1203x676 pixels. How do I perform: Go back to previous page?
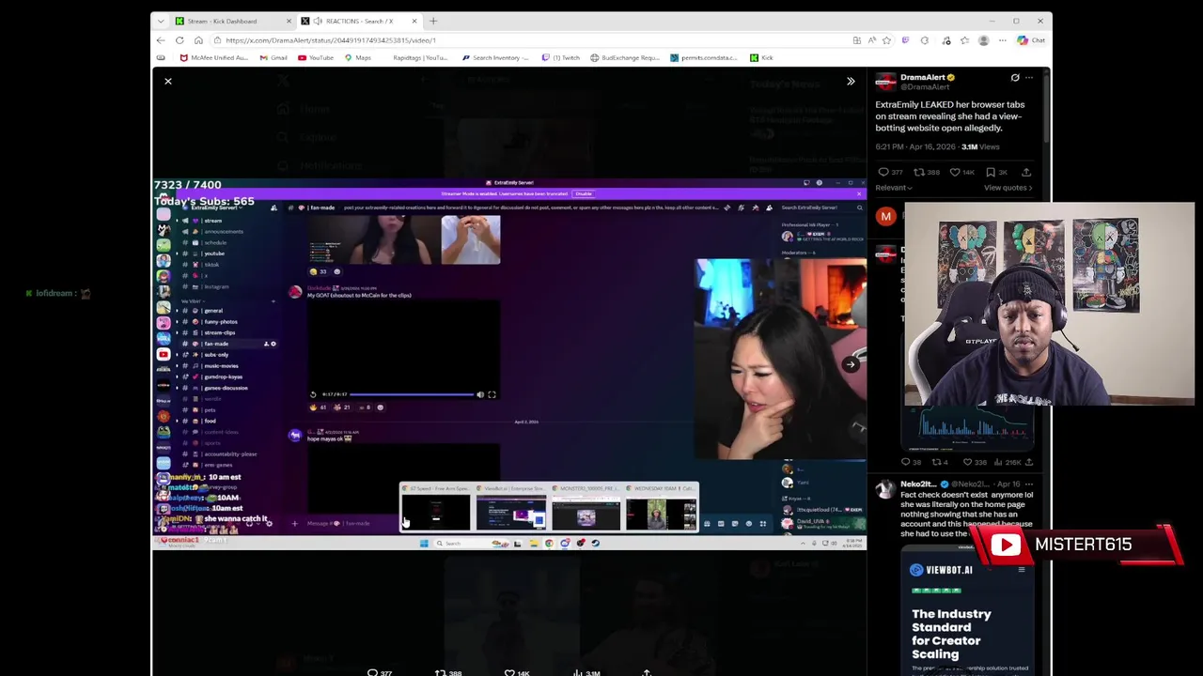(161, 40)
